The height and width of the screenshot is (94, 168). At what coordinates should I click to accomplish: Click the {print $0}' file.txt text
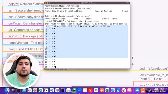click(151, 79)
